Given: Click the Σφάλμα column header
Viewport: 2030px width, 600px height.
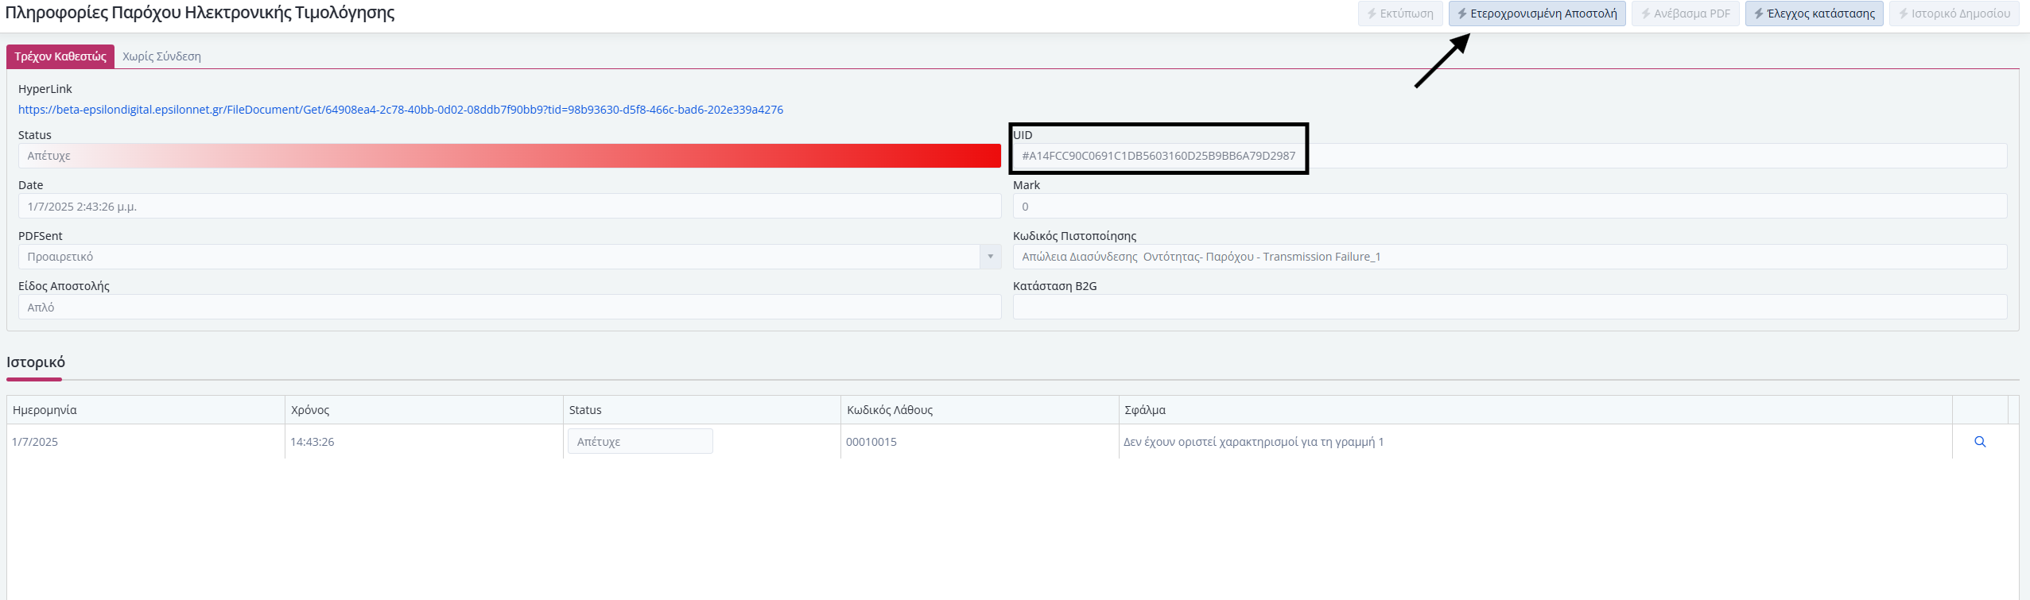Looking at the screenshot, I should coord(1535,410).
